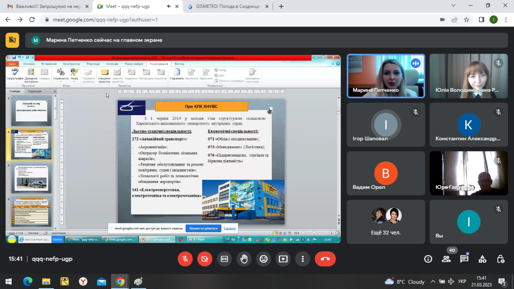Click the present now screen icon
Viewport: 514px width, 289px height.
point(283,259)
